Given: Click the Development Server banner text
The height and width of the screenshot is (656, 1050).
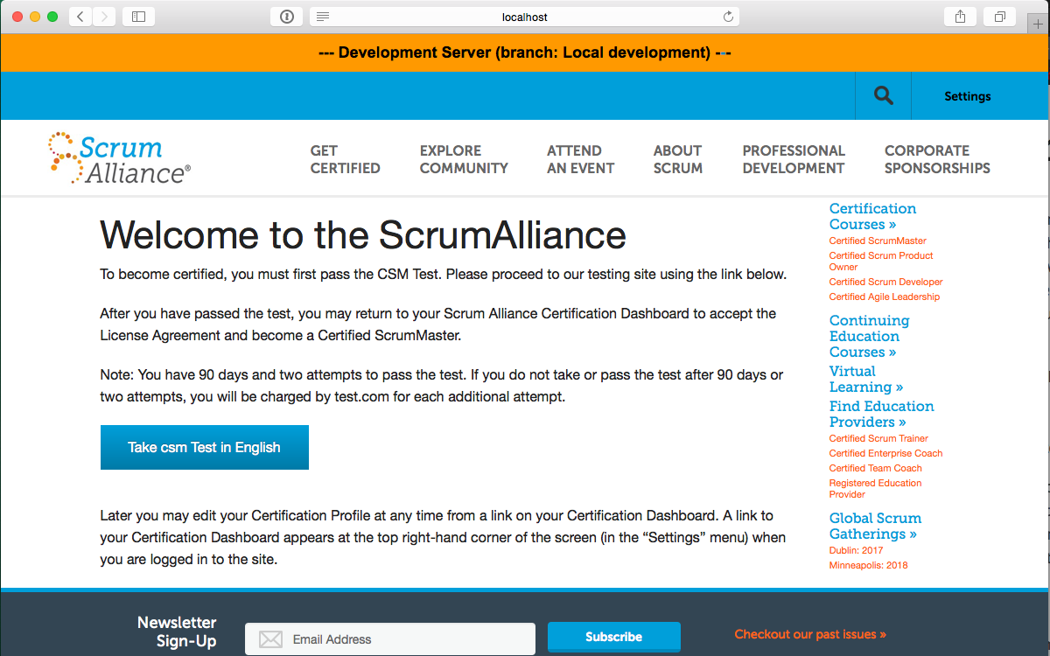Looking at the screenshot, I should click(x=525, y=52).
